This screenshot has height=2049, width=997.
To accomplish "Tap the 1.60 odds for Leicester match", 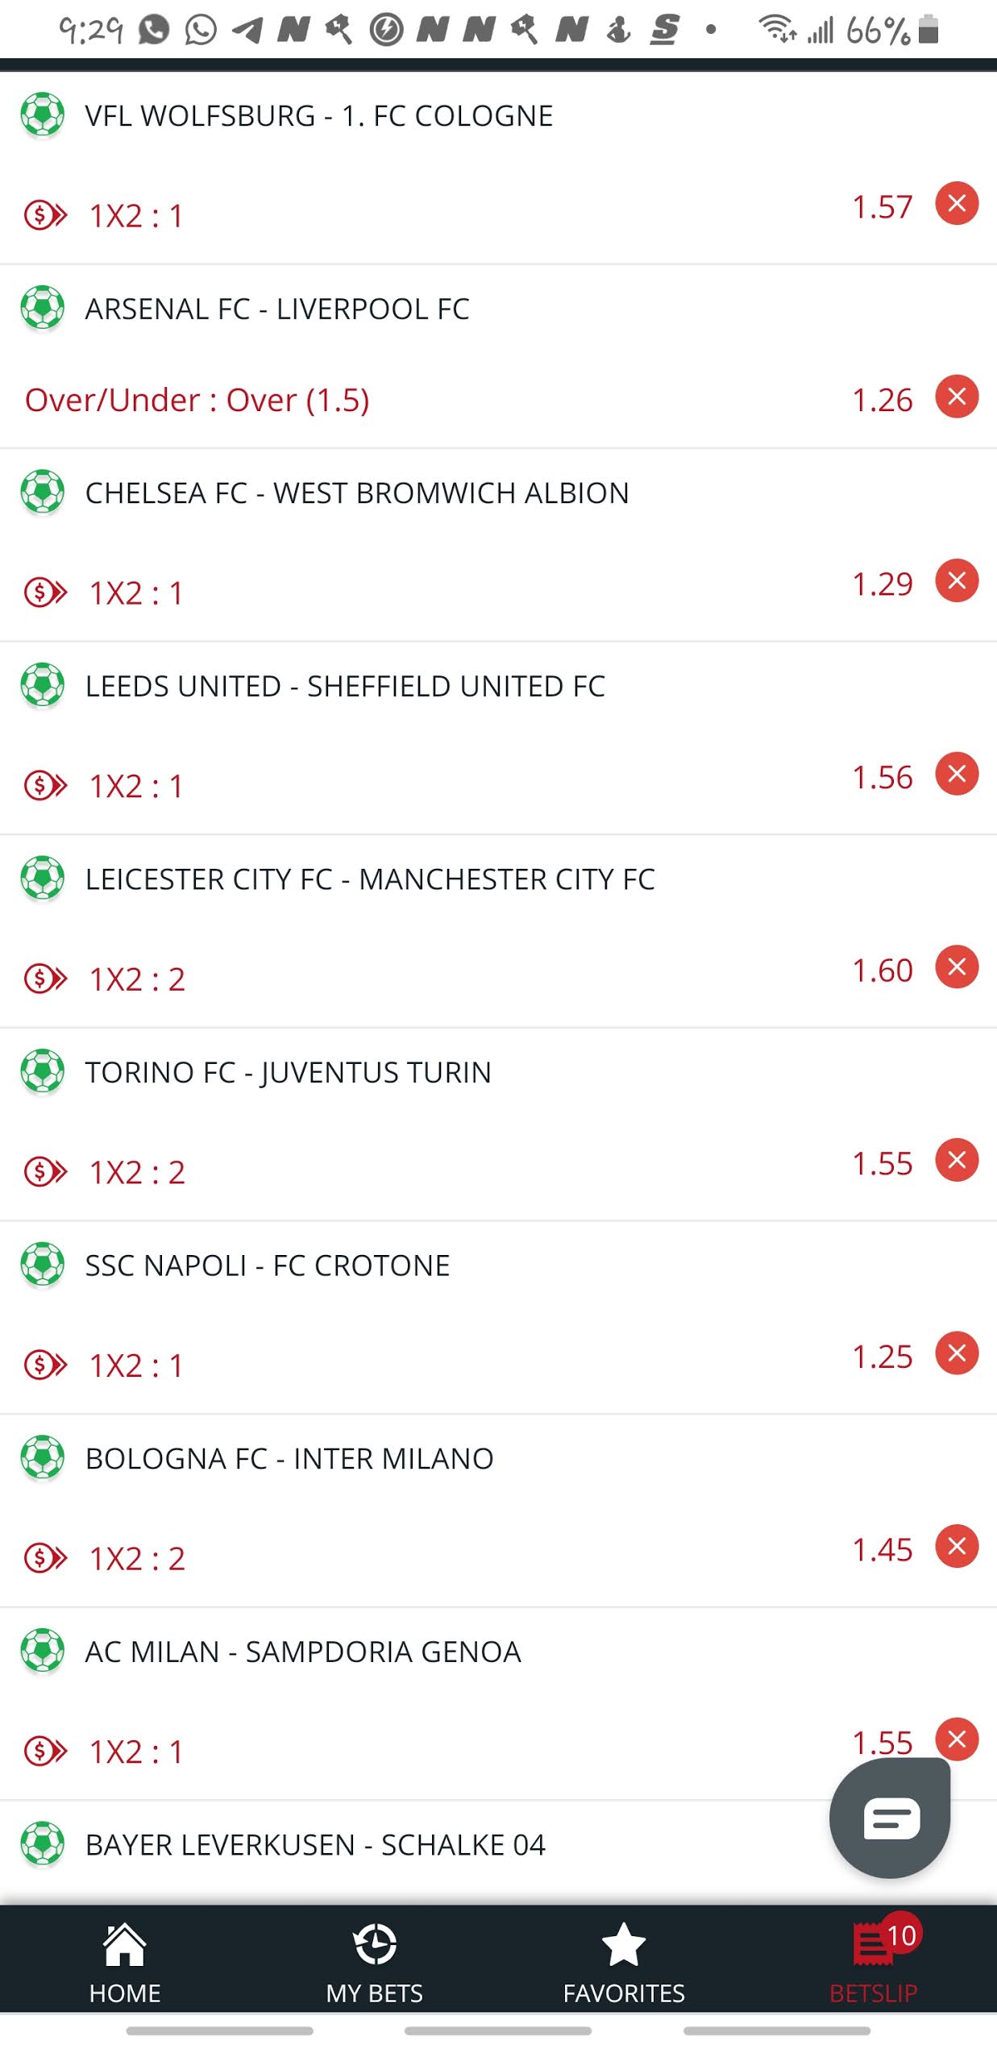I will pyautogui.click(x=883, y=970).
